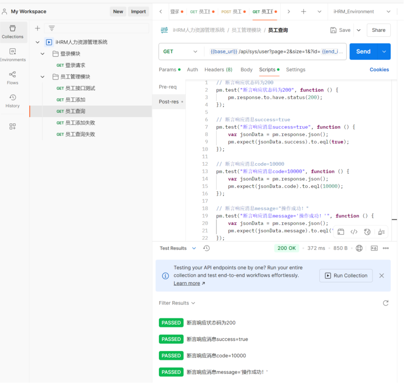This screenshot has height=383, width=404.
Task: Open the script packages icon in editor toolbar
Action: click(x=341, y=232)
